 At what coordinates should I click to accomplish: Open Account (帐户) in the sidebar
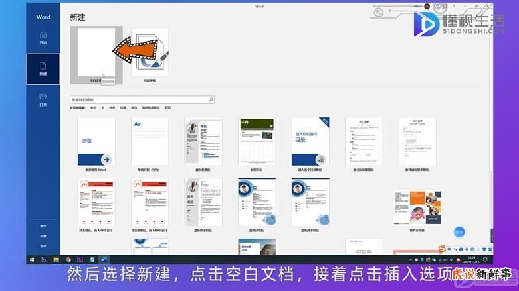[x=43, y=226]
